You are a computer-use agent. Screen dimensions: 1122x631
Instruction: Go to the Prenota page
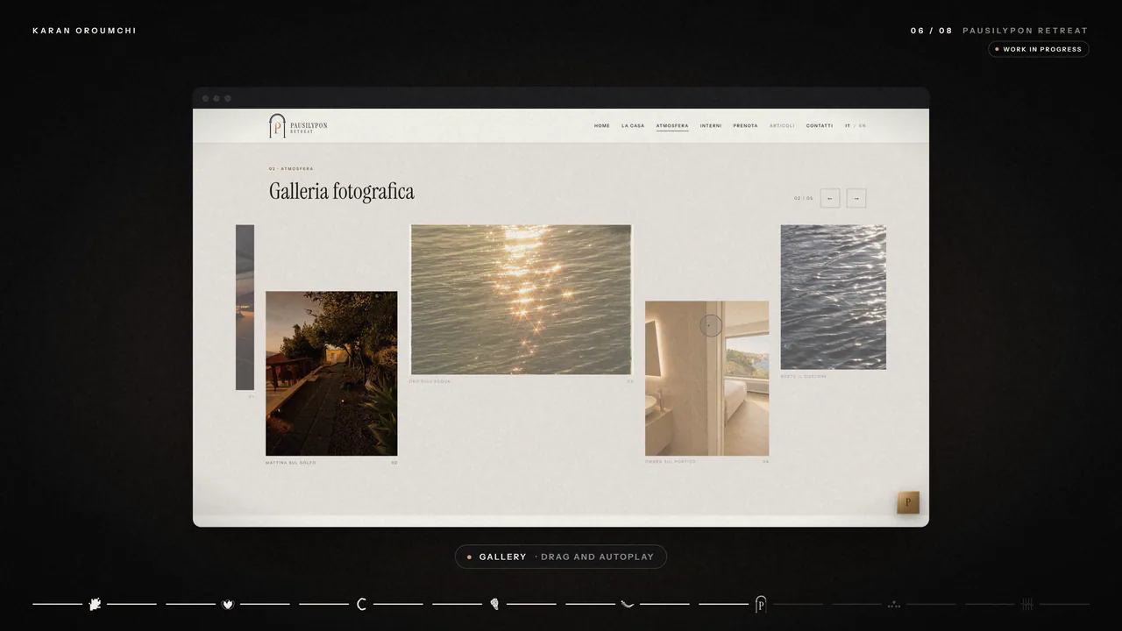(x=746, y=126)
